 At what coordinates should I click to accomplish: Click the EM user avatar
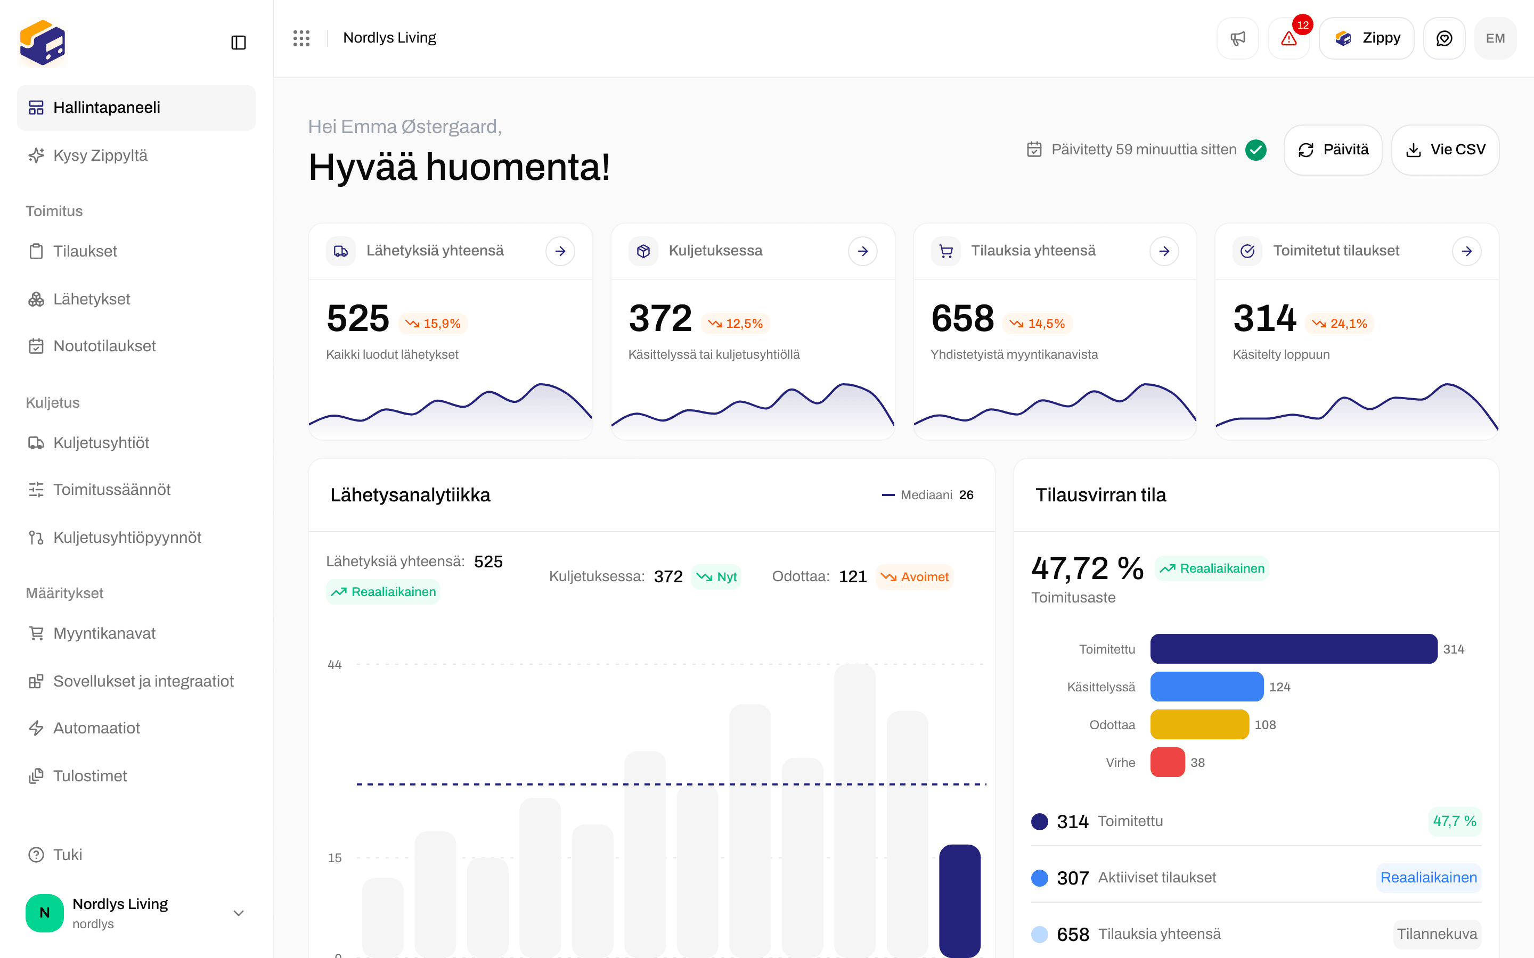click(x=1495, y=39)
